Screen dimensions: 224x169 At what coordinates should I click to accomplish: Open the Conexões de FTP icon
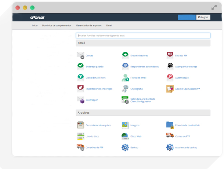pyautogui.click(x=80, y=147)
